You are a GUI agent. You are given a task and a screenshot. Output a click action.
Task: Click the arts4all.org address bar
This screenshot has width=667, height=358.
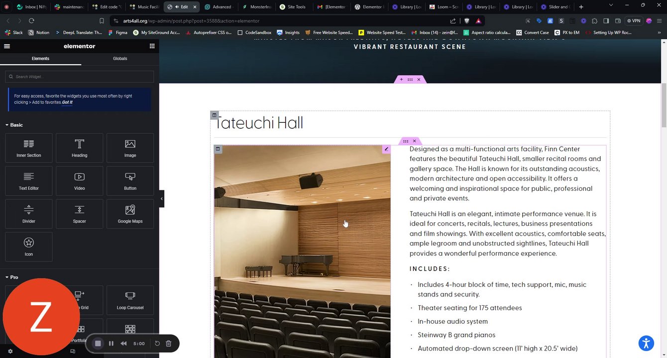279,21
